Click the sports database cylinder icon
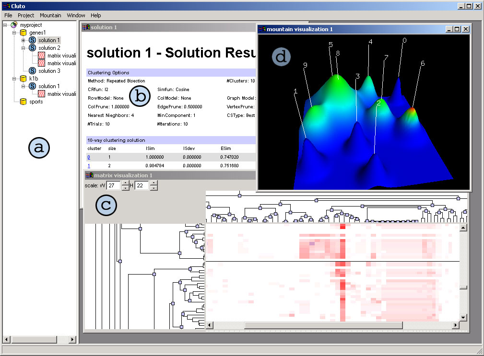Viewport: 484px width, 356px height. tap(23, 102)
